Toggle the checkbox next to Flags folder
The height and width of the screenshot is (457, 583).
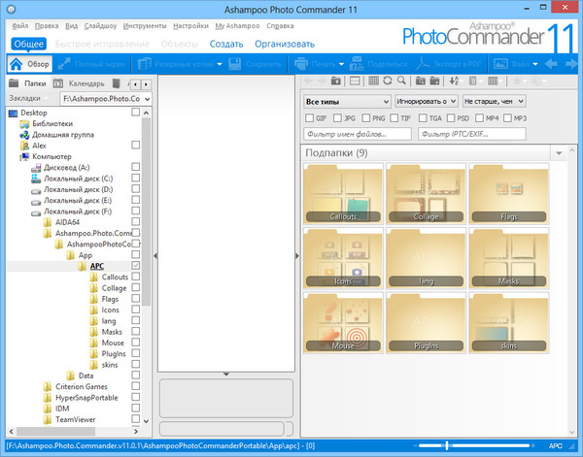point(136,300)
